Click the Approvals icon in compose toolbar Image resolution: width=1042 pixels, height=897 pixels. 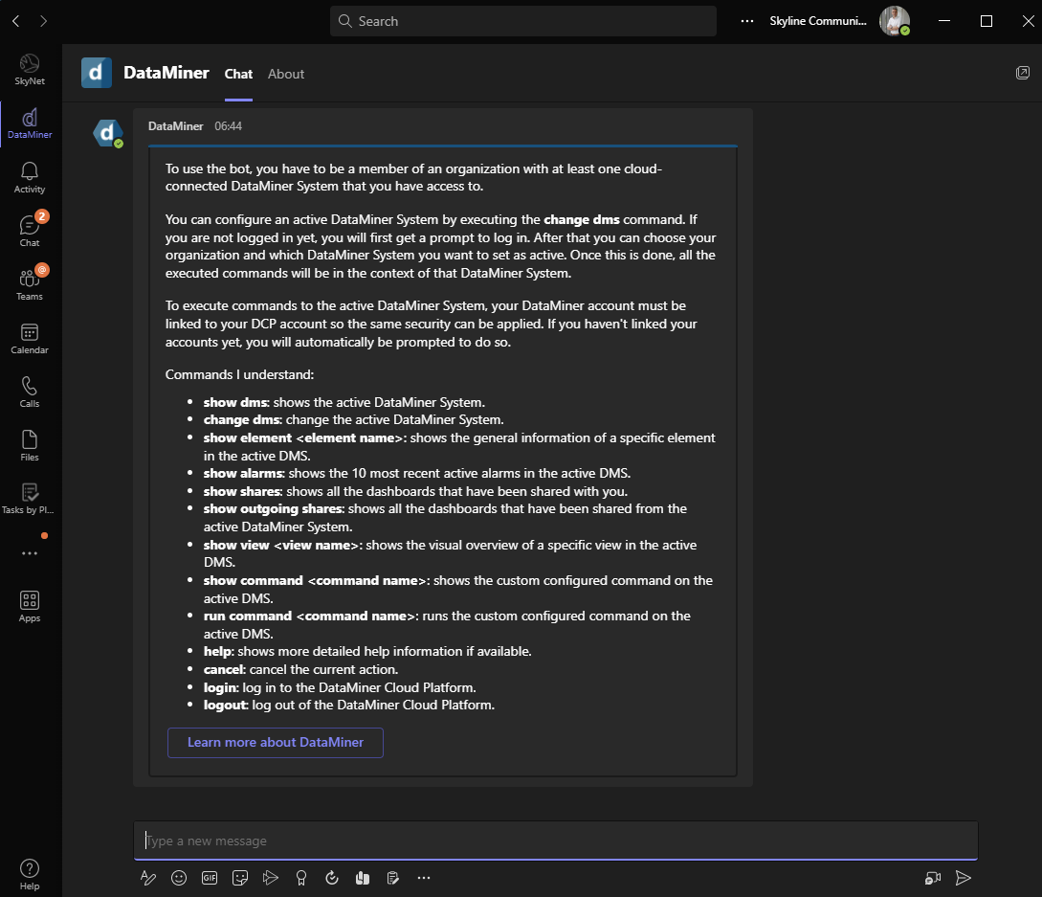click(x=332, y=879)
